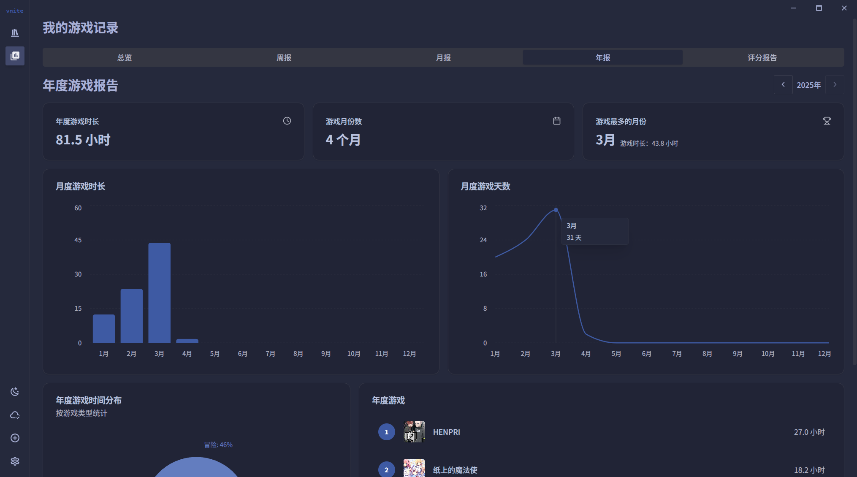
Task: Click the 3月 data point on line chart
Action: click(x=556, y=210)
